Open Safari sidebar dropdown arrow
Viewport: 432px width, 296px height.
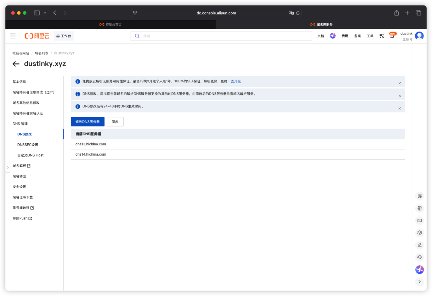(45, 13)
